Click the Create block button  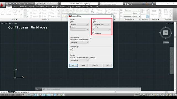click(x=115, y=10)
